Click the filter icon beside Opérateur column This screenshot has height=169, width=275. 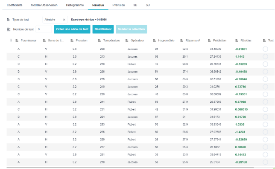[127, 41]
